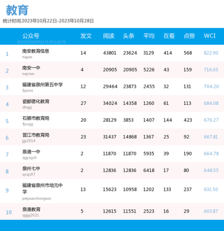The height and width of the screenshot is (231, 224).
Task: Click the 在看 column header
Action: coord(169,36)
